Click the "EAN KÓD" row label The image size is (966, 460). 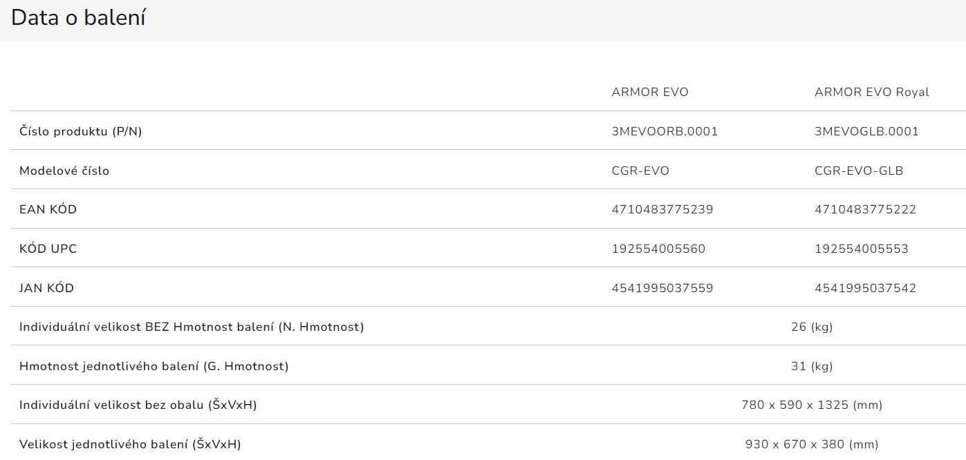(48, 209)
